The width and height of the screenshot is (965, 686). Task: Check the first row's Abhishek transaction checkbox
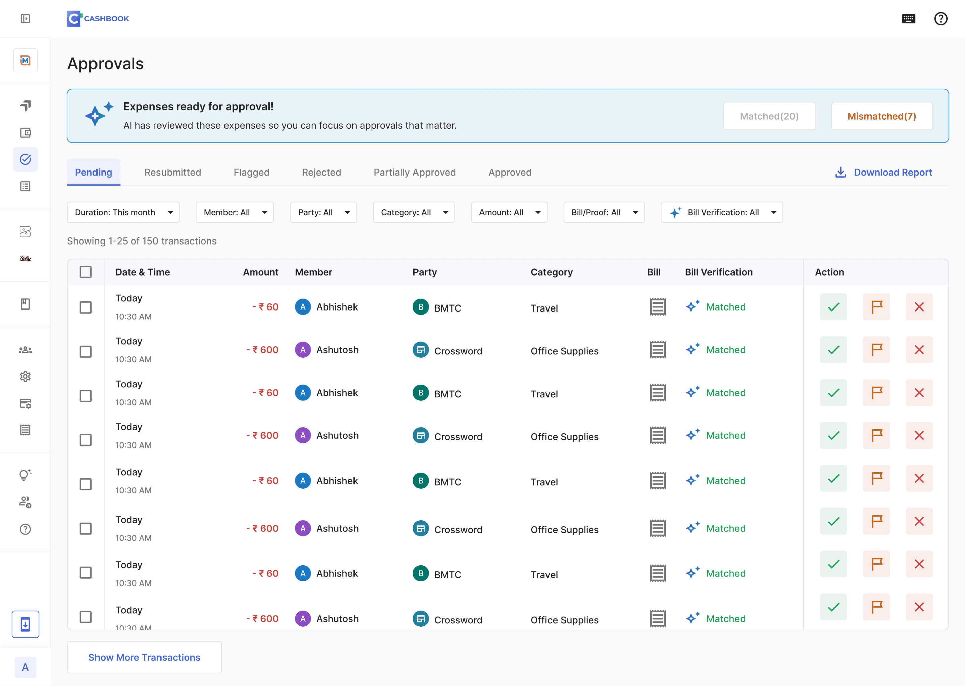coord(86,307)
